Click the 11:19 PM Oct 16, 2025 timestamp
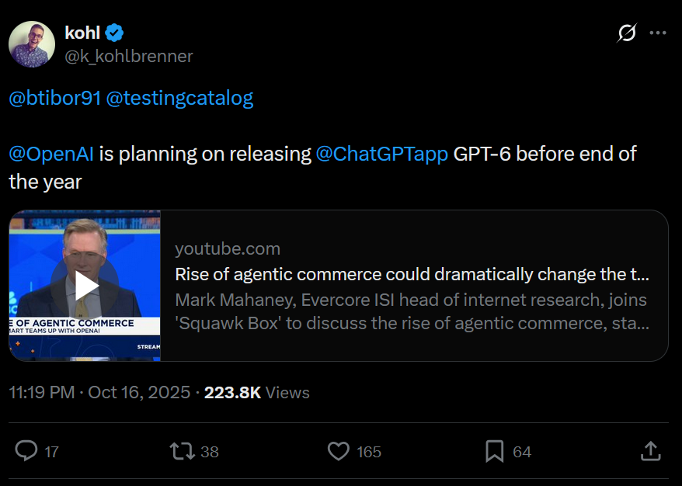The width and height of the screenshot is (682, 486). tap(99, 392)
